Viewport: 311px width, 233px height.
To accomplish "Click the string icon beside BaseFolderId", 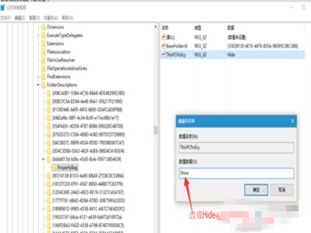I will click(x=164, y=46).
